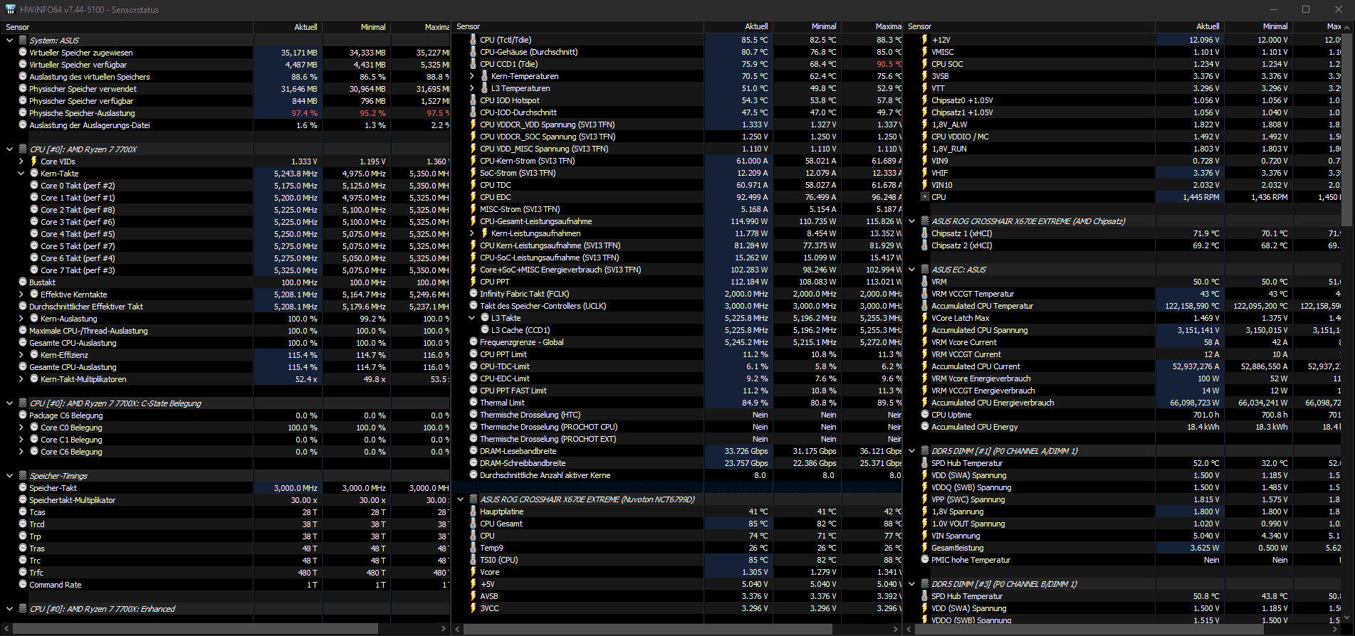Click the icon next to Thermal Limit
The image size is (1355, 636).
click(x=474, y=403)
